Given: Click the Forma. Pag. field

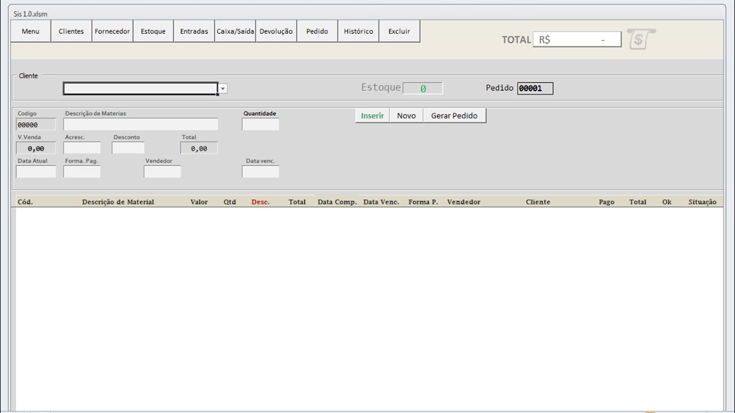Looking at the screenshot, I should pyautogui.click(x=82, y=172).
